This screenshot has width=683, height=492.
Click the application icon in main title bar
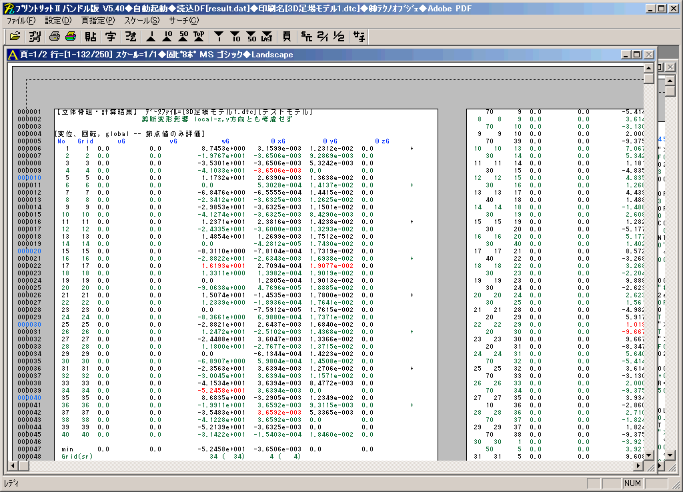8,8
